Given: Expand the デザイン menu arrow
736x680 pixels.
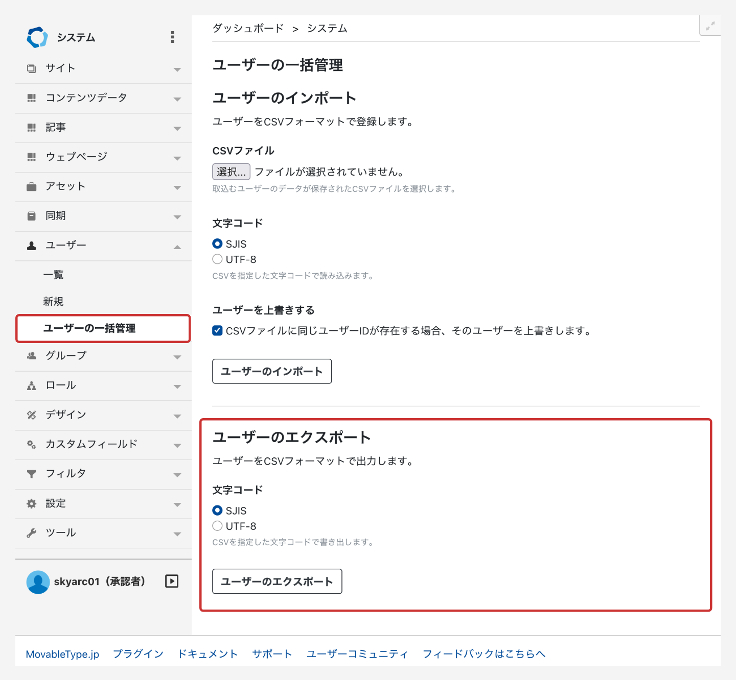Looking at the screenshot, I should point(177,416).
